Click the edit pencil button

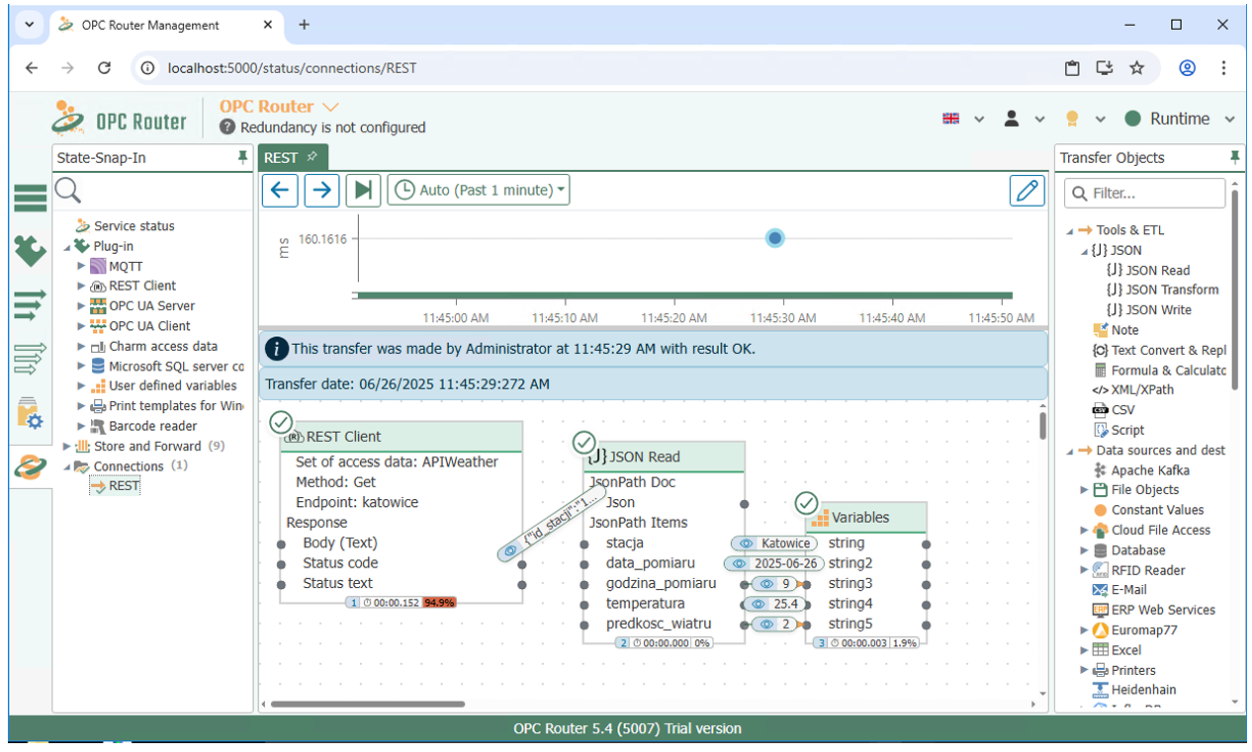1028,190
